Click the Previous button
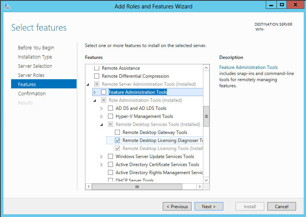The height and width of the screenshot is (217, 306). point(177,206)
